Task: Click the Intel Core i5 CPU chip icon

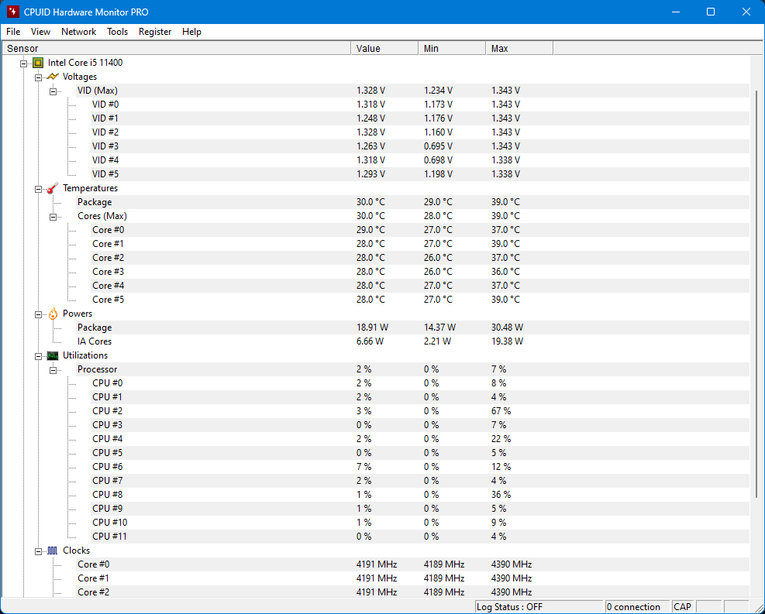Action: (x=37, y=63)
